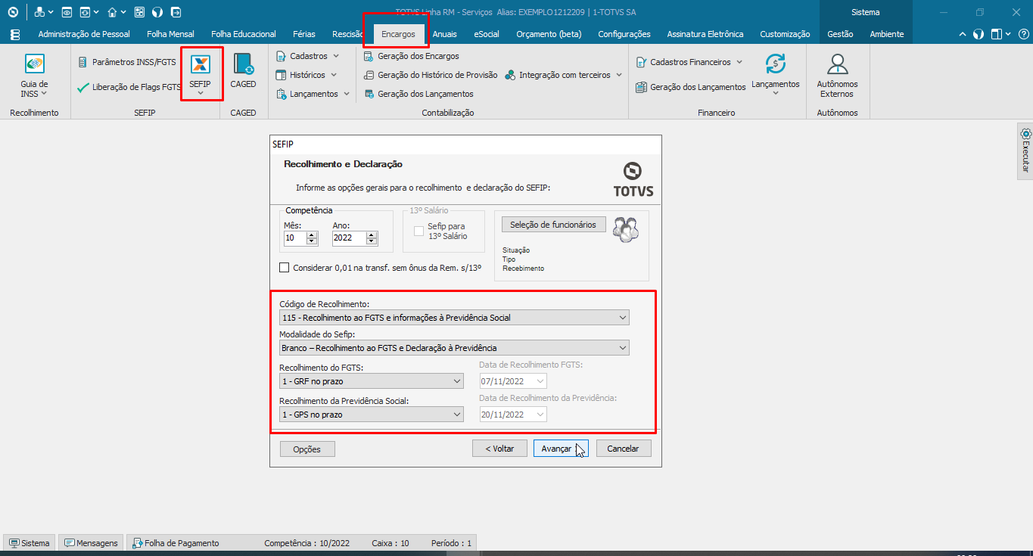This screenshot has width=1033, height=556.
Task: Switch to Administração de Pessoal tab
Action: pyautogui.click(x=84, y=34)
